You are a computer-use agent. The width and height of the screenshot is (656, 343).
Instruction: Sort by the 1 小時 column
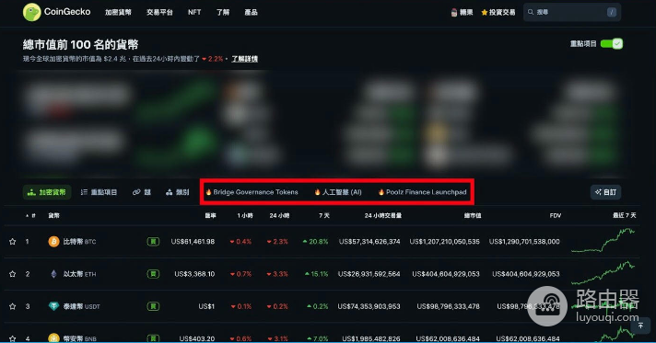coord(245,215)
